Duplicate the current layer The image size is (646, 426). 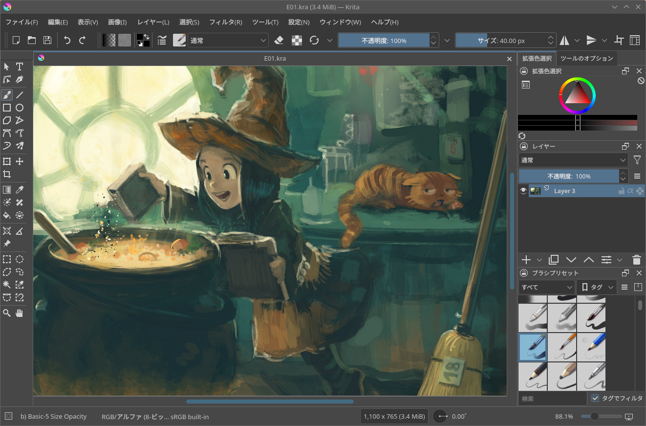coord(554,259)
